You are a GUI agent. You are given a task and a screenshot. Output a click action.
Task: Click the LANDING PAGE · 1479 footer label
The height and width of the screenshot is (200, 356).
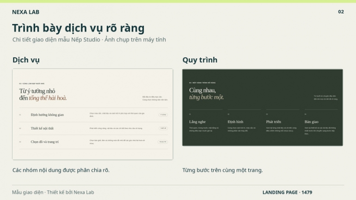coord(287,192)
